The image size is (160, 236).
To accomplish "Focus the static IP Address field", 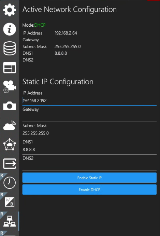I will tap(89, 101).
